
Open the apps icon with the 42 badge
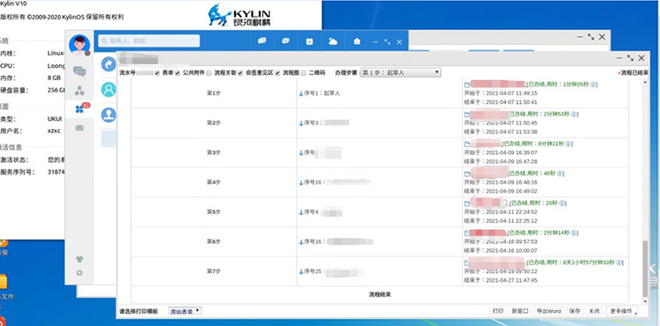point(80,108)
